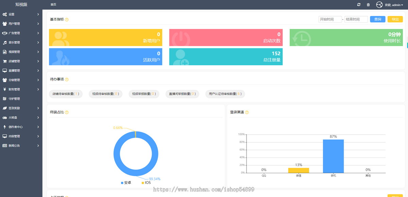Click the gears icon for 设置

click(x=5, y=14)
